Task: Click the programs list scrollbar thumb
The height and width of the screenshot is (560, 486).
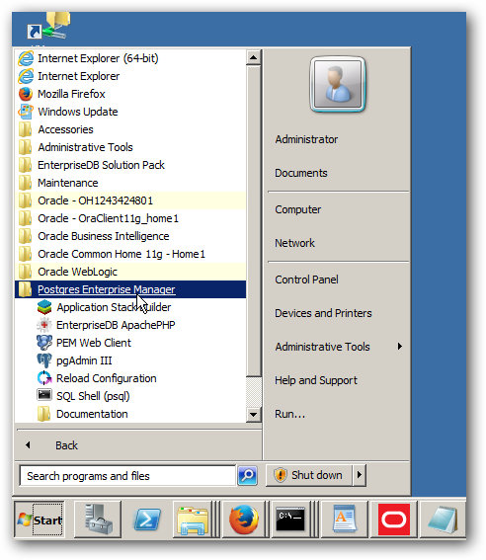Action: (253, 220)
